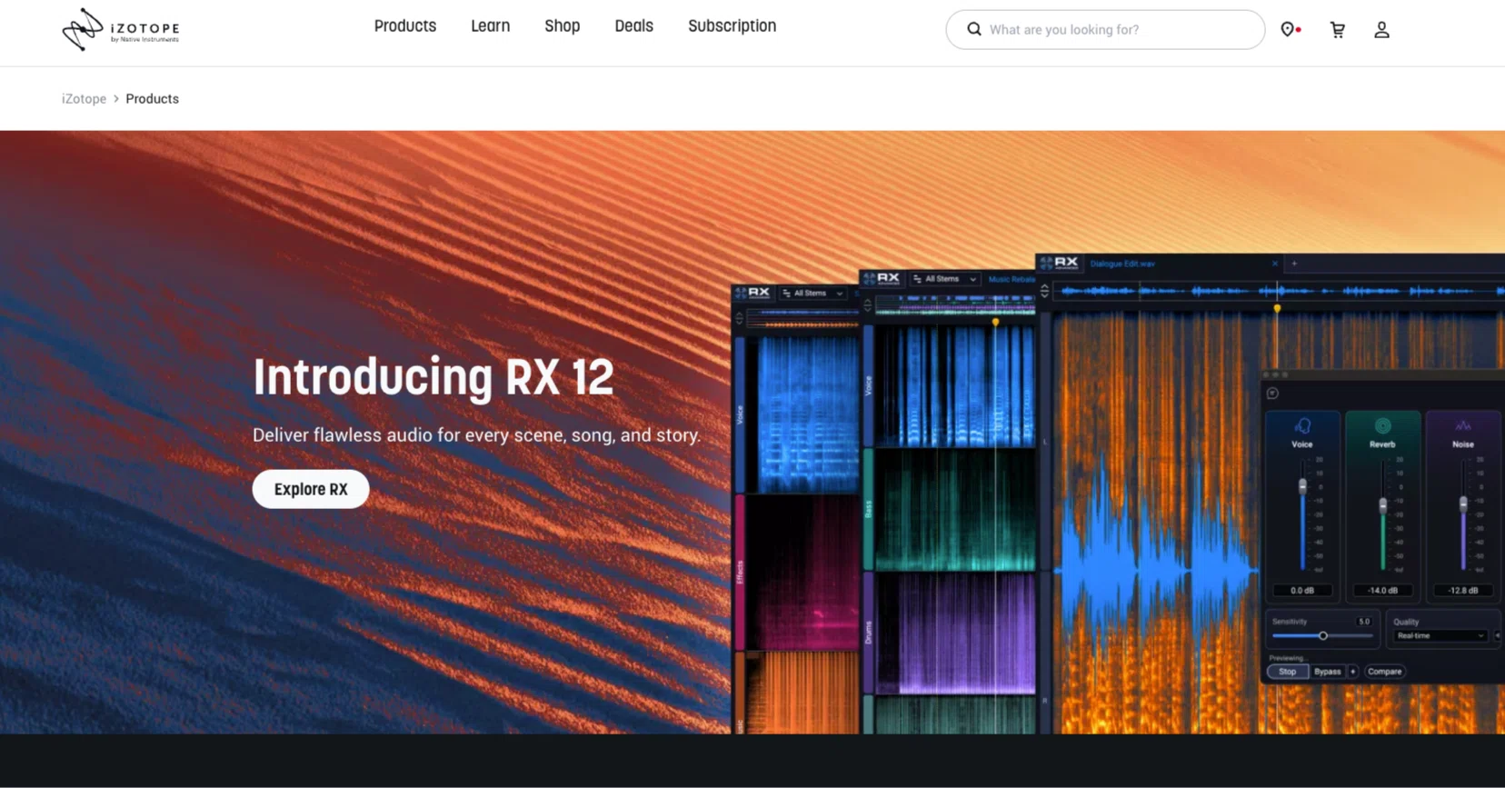
Task: Select the Music Rebalance tab in the middle RX window
Action: 1012,279
